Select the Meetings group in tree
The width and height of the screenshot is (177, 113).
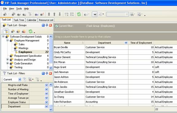click(23, 48)
